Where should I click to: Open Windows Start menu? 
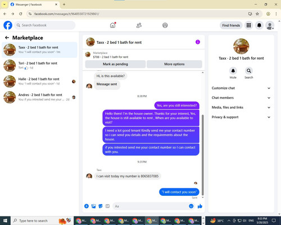coord(5,220)
